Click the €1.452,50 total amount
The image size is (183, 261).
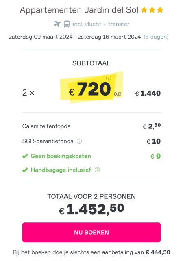tap(91, 209)
